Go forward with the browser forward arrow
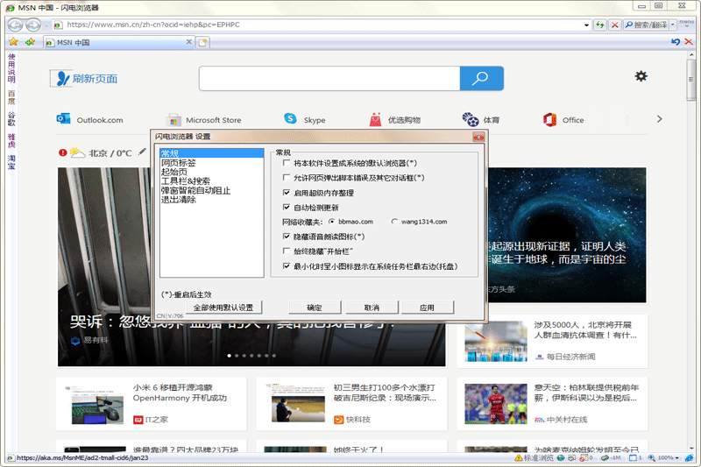701x467 pixels. [32, 25]
